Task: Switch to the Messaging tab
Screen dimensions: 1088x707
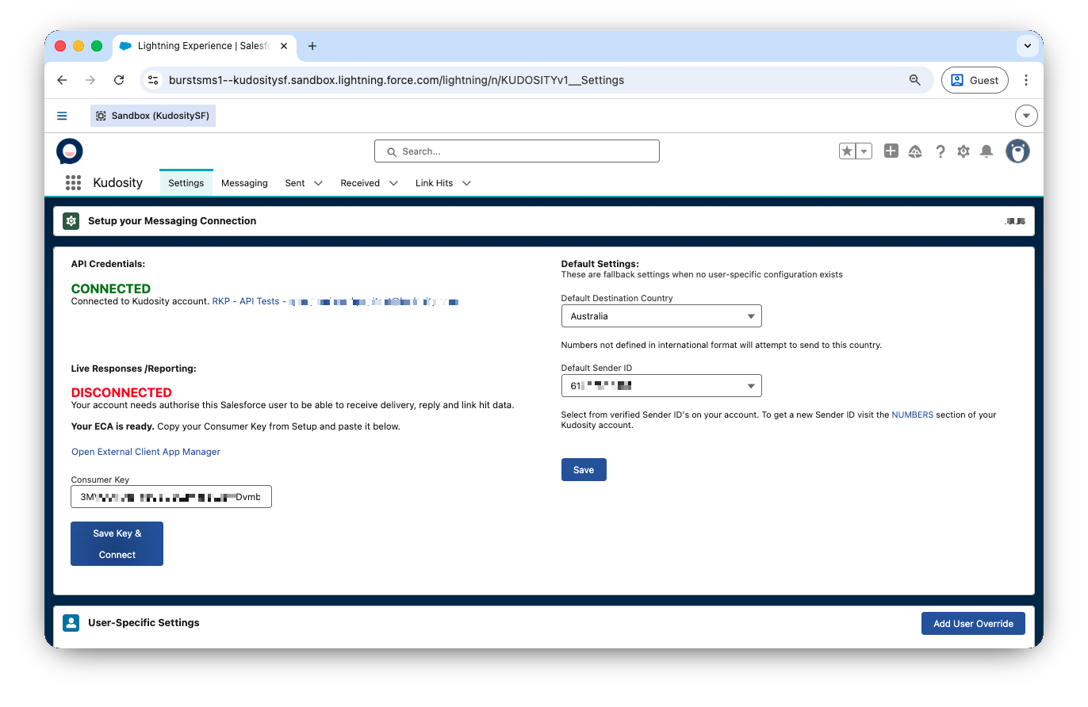Action: click(244, 183)
